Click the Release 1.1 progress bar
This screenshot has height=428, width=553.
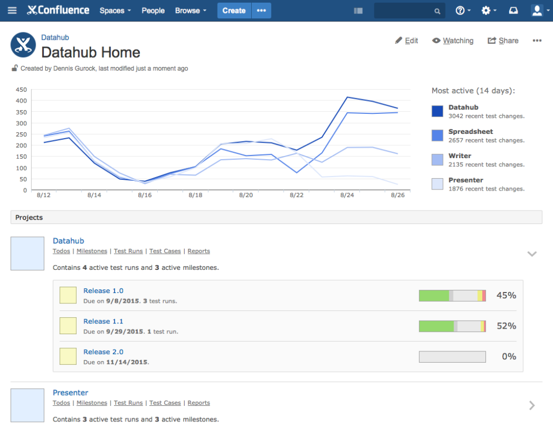(452, 326)
